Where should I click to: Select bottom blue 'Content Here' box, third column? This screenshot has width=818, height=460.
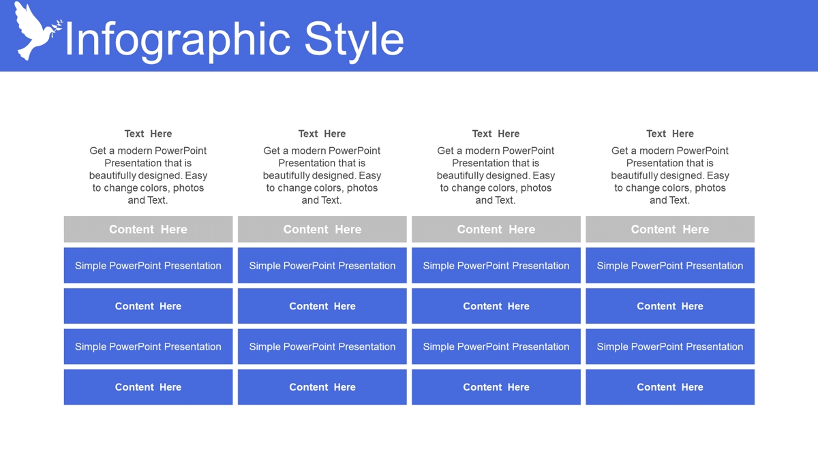tap(496, 387)
